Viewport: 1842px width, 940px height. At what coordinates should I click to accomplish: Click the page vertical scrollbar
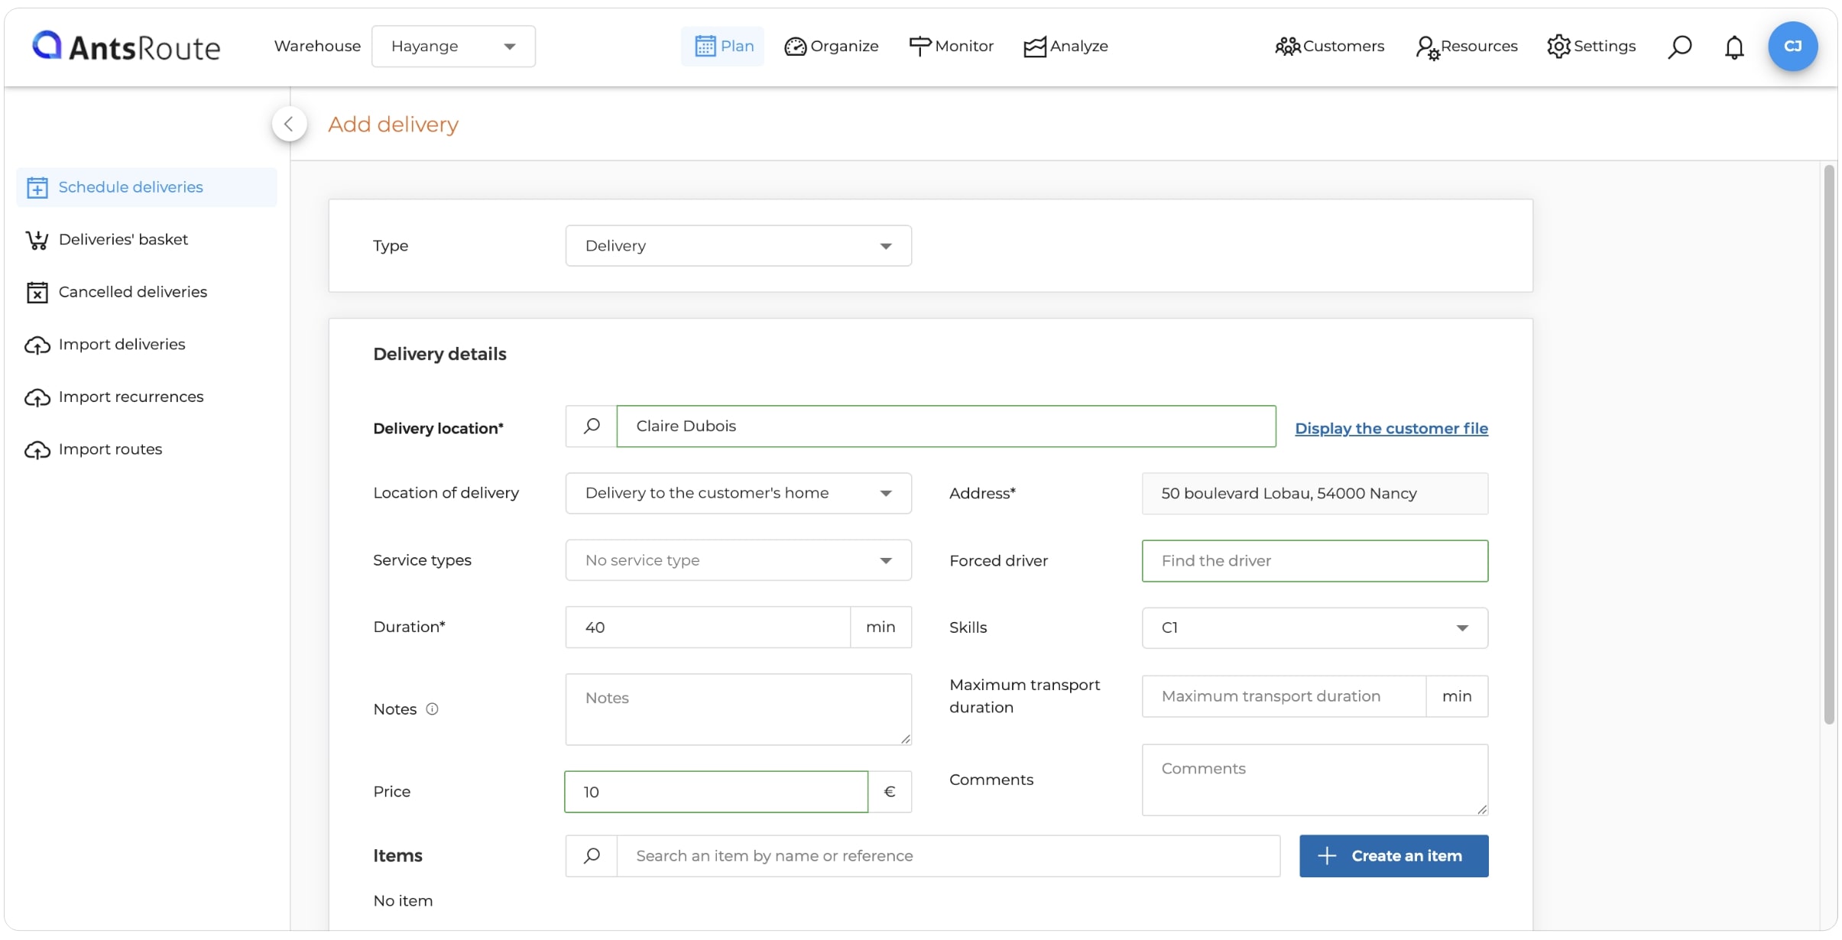click(1829, 445)
